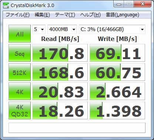Run all benchmarks with the All button
Viewport: 154px width, 140px height.
(x=20, y=34)
